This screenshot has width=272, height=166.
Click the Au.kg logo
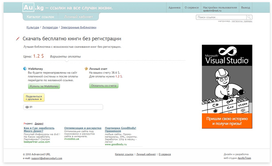(x=33, y=8)
